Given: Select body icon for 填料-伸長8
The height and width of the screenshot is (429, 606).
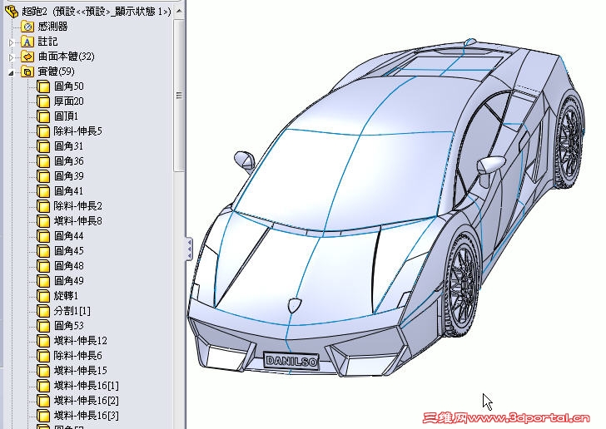Looking at the screenshot, I should pyautogui.click(x=43, y=221).
